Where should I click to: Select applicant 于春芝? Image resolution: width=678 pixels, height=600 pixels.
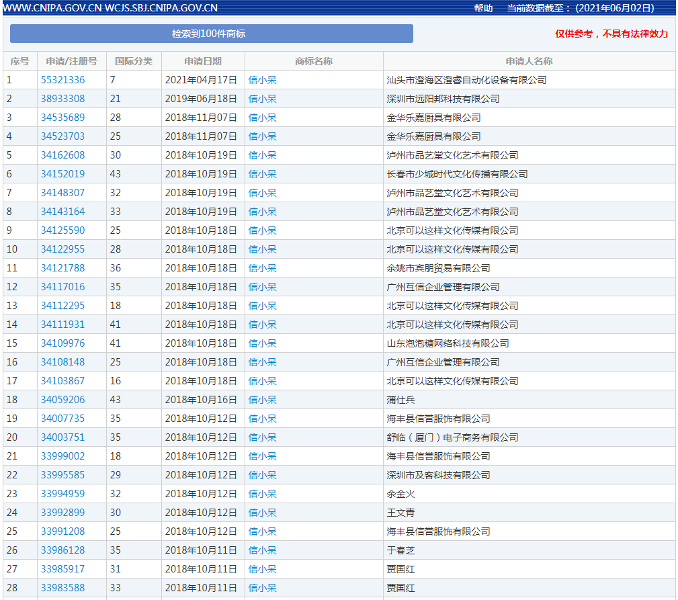point(401,550)
